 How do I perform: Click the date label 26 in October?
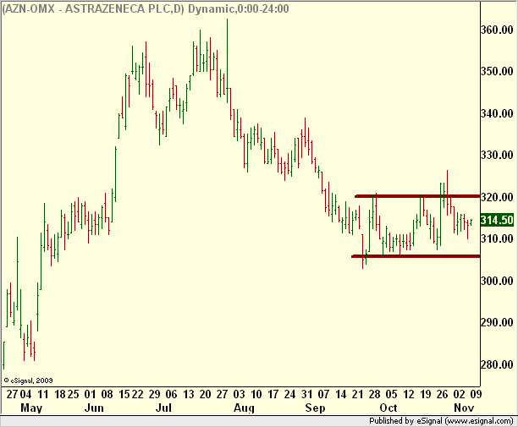pyautogui.click(x=443, y=394)
